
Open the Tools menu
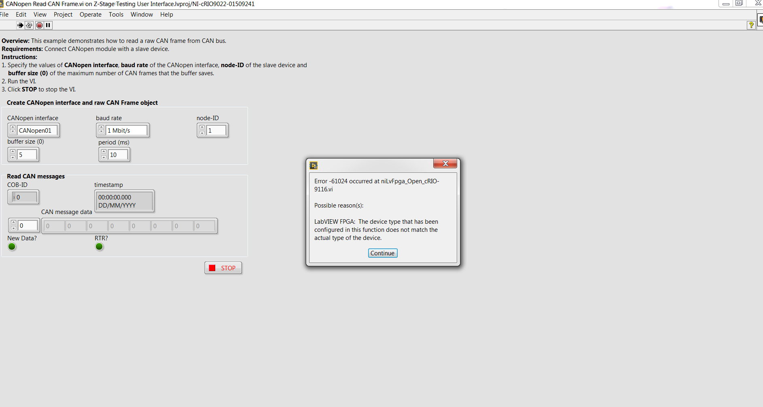[x=116, y=15]
